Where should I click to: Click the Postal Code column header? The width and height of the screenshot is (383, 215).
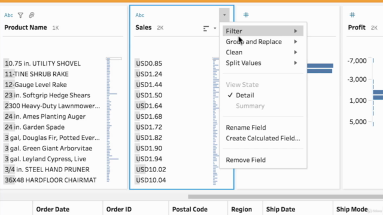tap(190, 210)
